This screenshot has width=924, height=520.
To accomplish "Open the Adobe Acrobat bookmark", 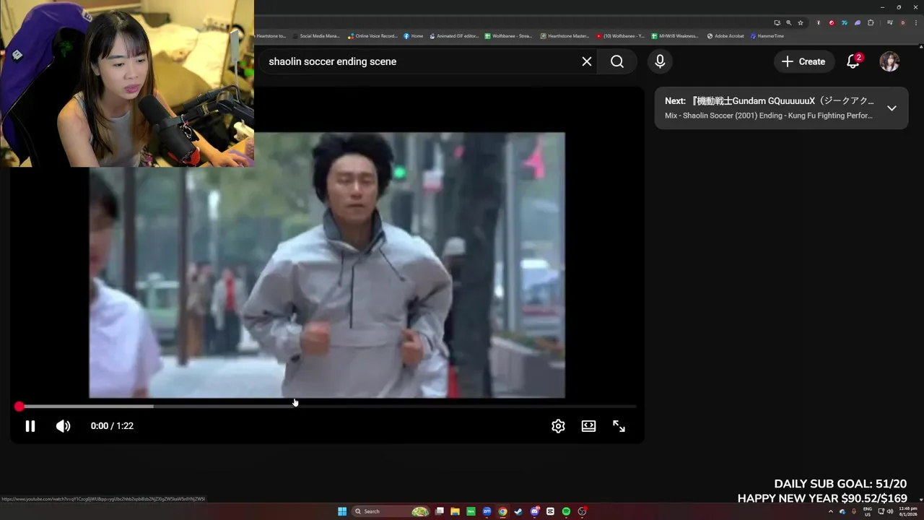I will point(725,36).
